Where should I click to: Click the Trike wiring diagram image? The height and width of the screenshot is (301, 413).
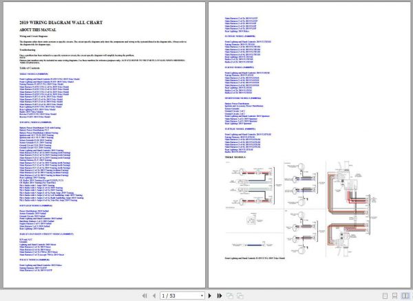301,208
